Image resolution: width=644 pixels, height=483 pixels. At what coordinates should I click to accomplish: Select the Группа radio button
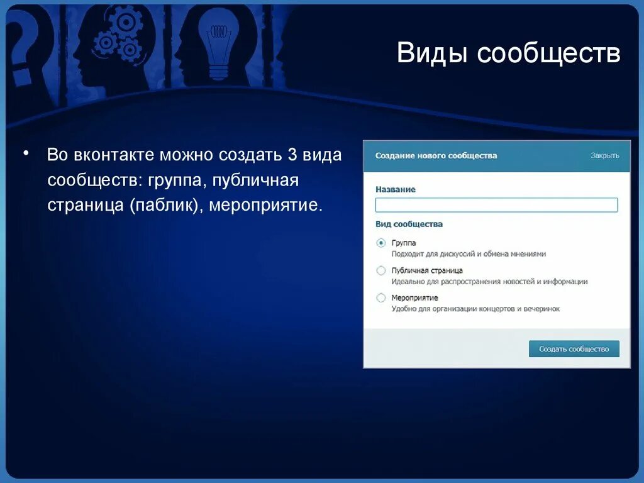[381, 243]
